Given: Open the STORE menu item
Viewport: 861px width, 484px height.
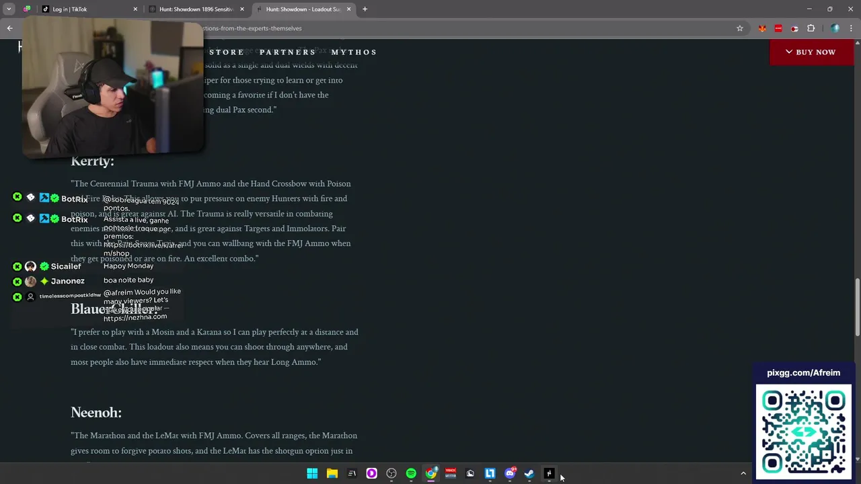Looking at the screenshot, I should 227,52.
